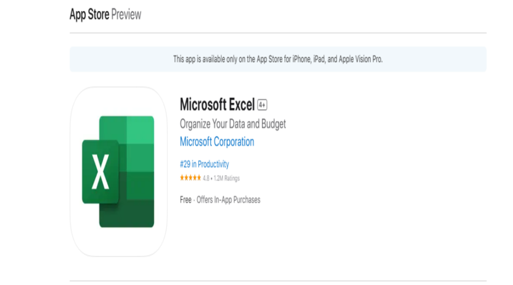Click Apple Vision Pro in the banner
The height and width of the screenshot is (285, 513).
tap(361, 59)
